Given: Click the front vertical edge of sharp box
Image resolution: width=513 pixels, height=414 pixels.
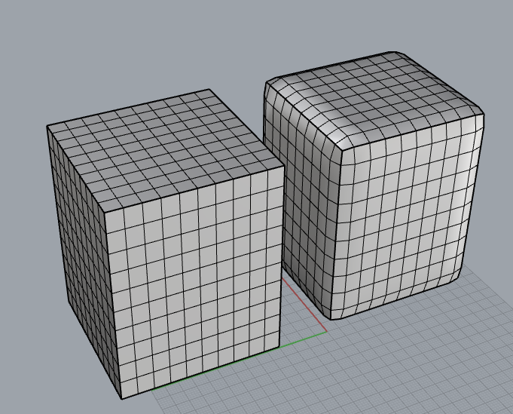Looking at the screenshot, I should pos(111,302).
